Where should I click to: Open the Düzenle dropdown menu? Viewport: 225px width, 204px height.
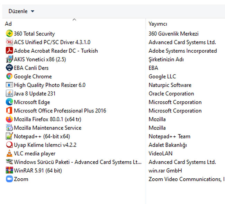[x=21, y=11]
